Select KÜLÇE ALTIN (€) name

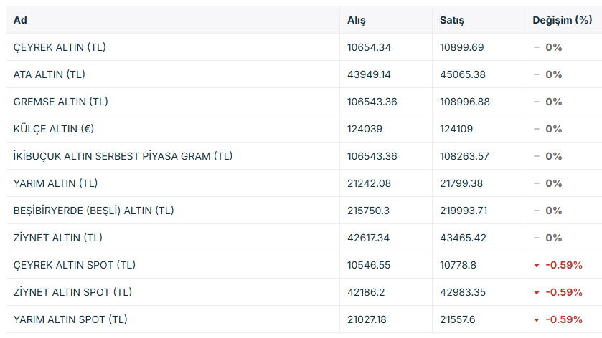(x=54, y=129)
